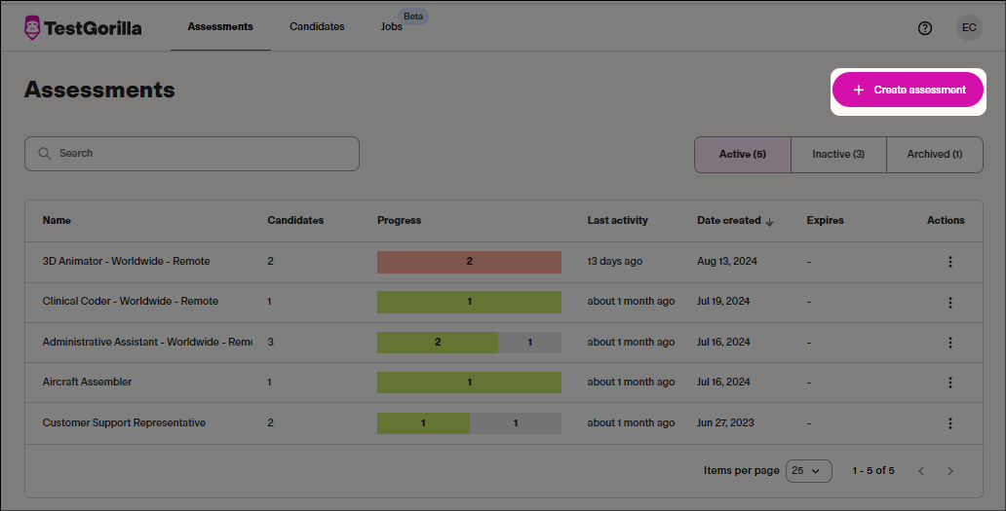Click the green progress bar for Aircraft Assembler
1006x511 pixels.
click(x=469, y=383)
